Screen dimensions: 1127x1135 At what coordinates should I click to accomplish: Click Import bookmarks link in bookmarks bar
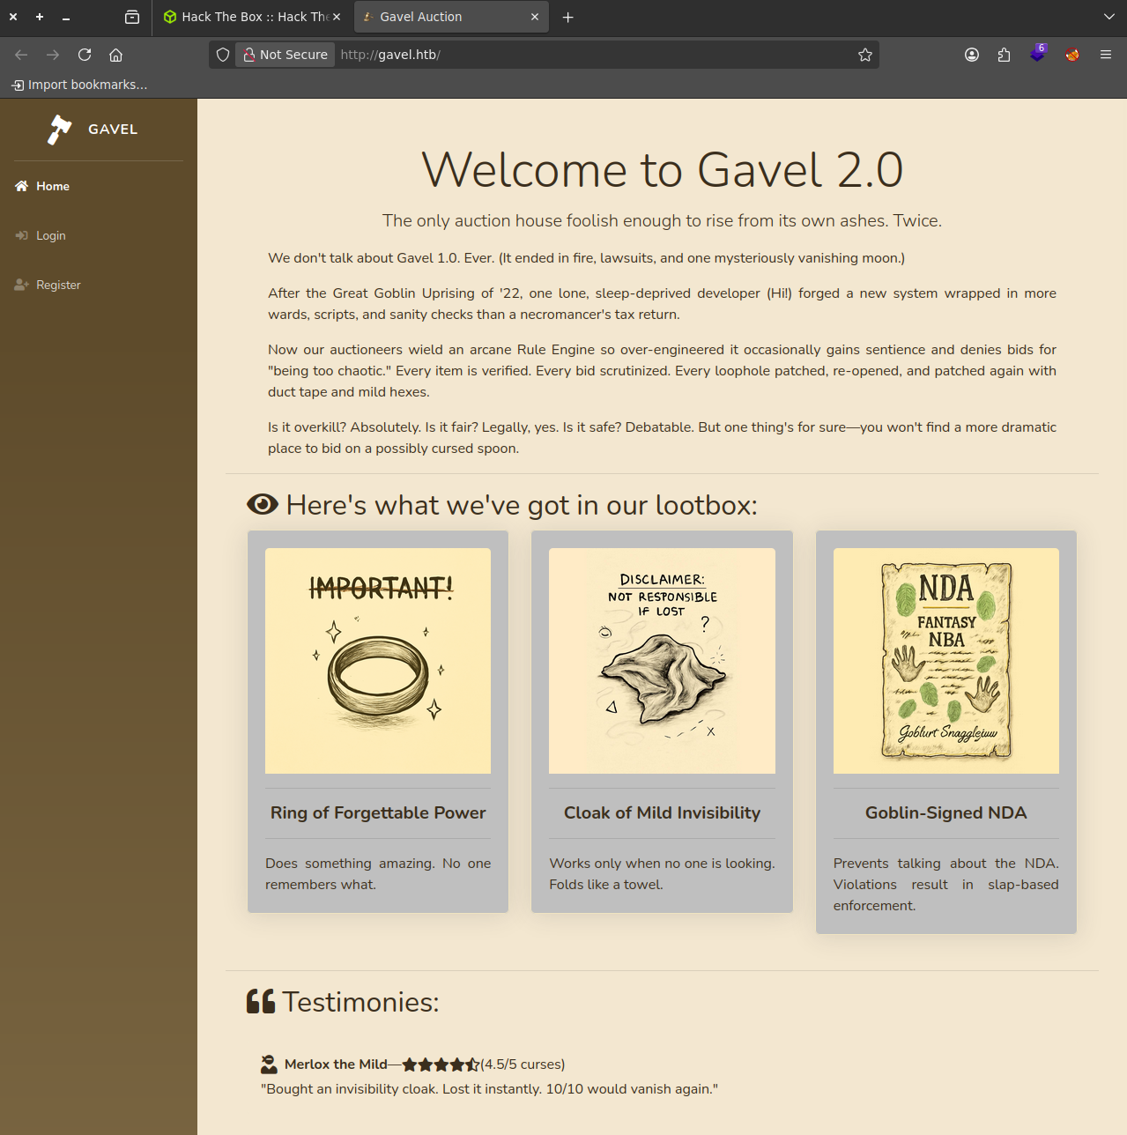pos(79,85)
